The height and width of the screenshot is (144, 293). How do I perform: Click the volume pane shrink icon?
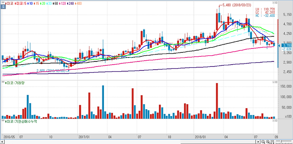(x=273, y=82)
